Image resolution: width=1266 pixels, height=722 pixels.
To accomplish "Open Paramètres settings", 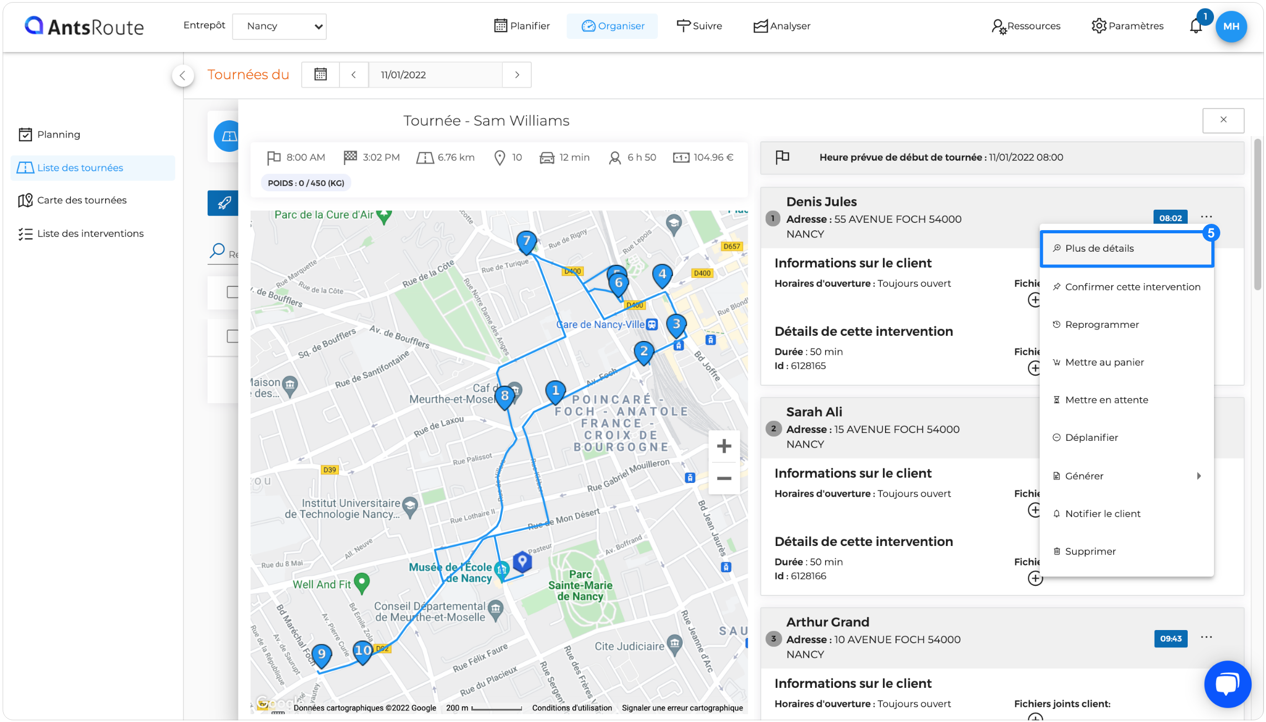I will pyautogui.click(x=1127, y=26).
